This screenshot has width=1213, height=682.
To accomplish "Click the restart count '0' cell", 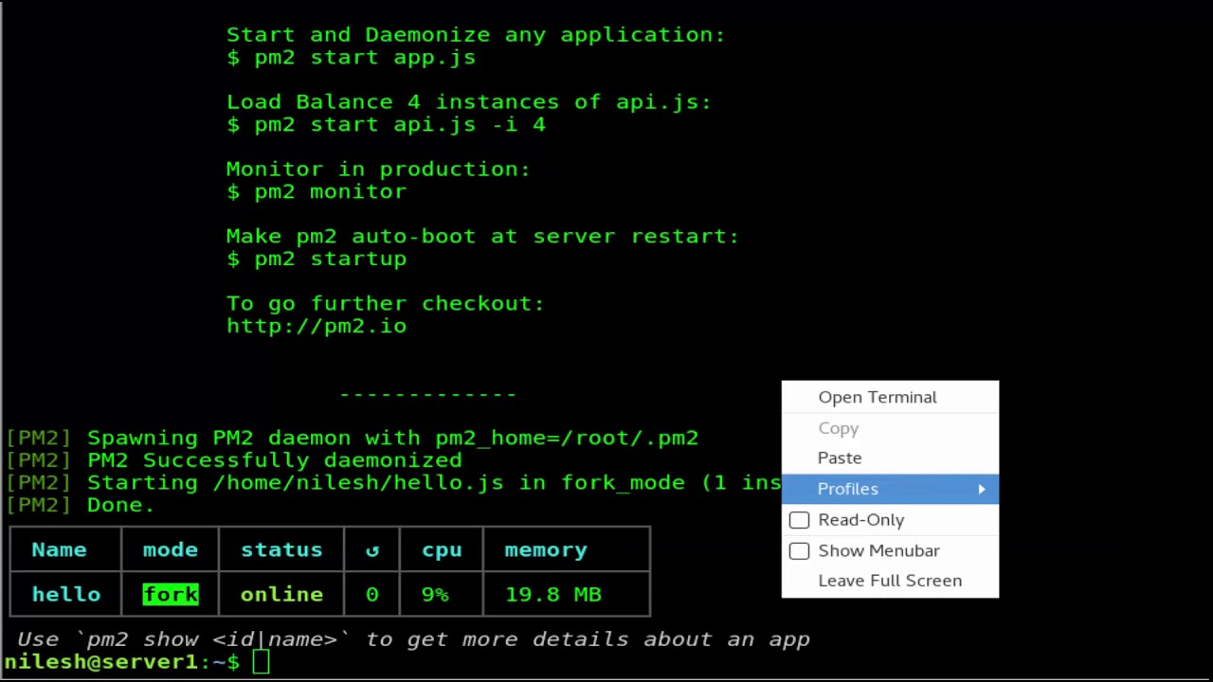I will (x=371, y=594).
